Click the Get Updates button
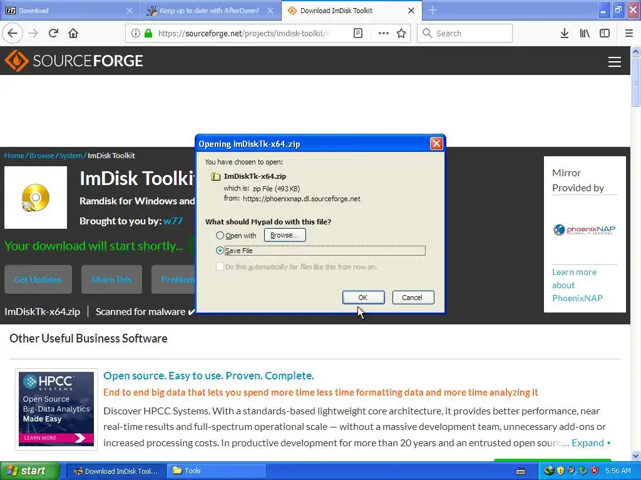This screenshot has width=641, height=480. coord(38,279)
